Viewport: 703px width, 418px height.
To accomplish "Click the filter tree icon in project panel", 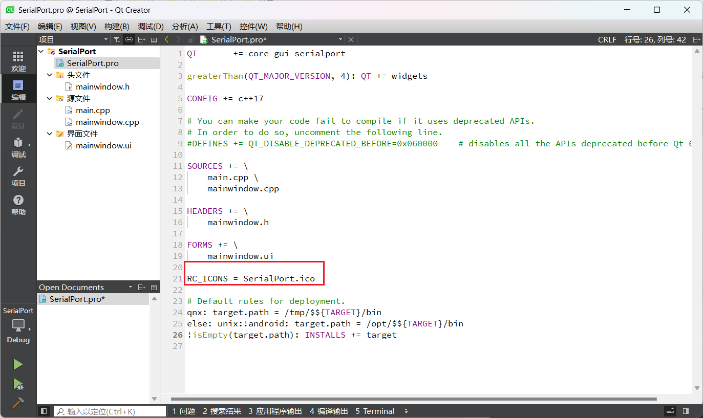I will point(117,39).
